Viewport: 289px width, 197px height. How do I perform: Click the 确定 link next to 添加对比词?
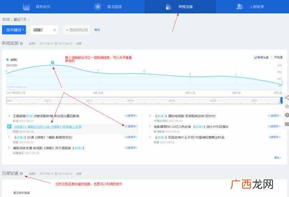click(97, 30)
